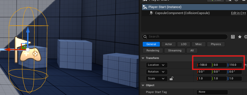Click the Player Start instance icon

[145, 7]
